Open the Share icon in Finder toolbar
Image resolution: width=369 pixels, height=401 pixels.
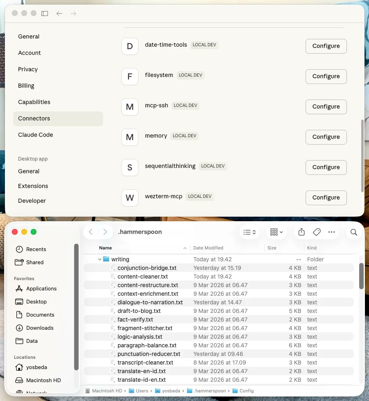pos(301,232)
